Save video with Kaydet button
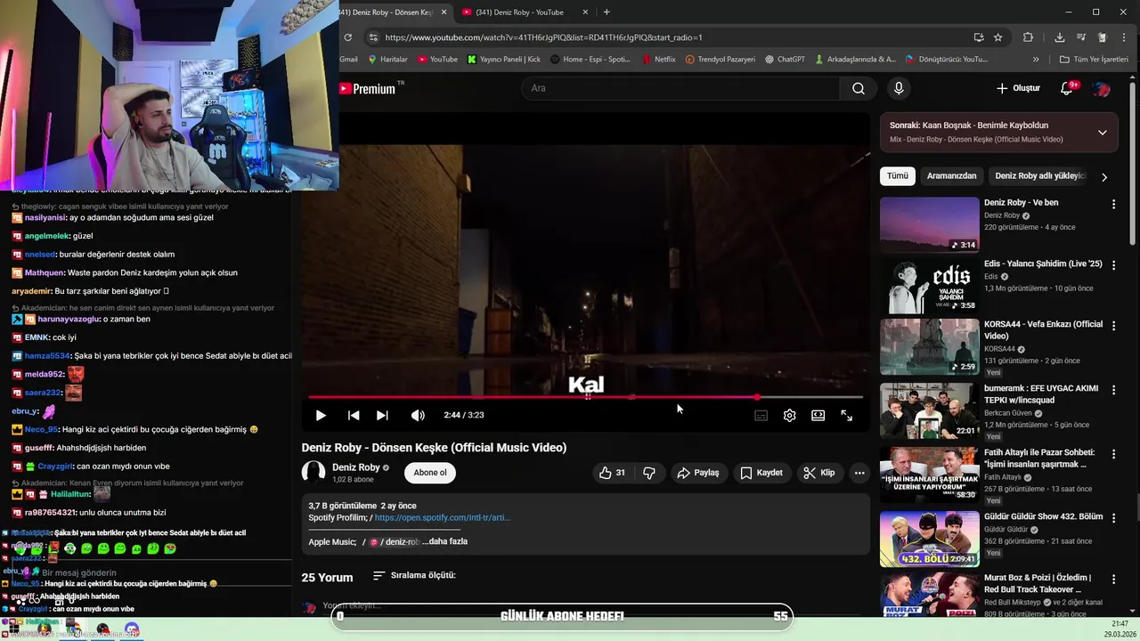The image size is (1140, 641). pyautogui.click(x=761, y=473)
